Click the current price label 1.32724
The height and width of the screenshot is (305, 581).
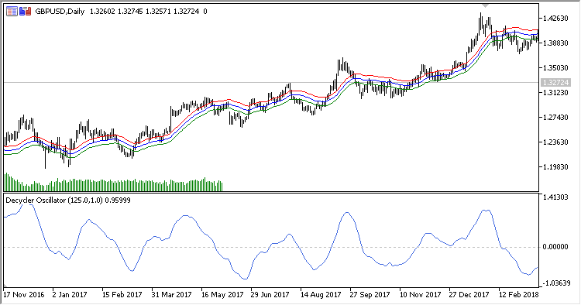point(555,83)
